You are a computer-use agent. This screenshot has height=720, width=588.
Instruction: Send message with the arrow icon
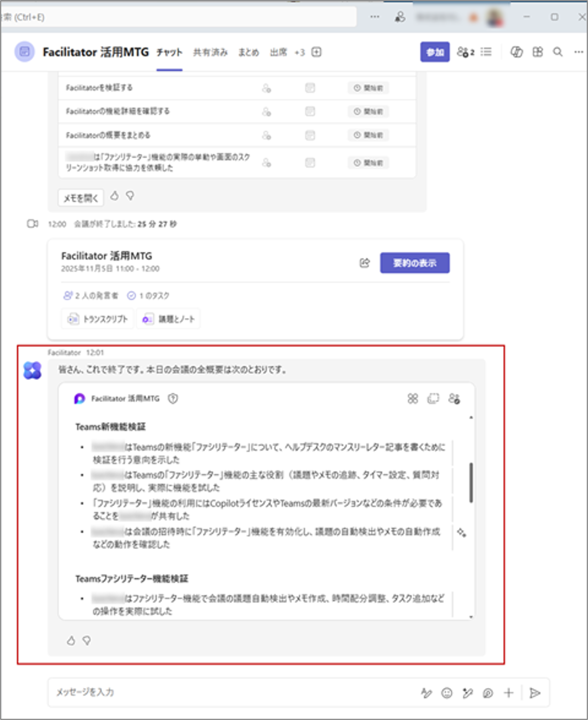point(534,693)
